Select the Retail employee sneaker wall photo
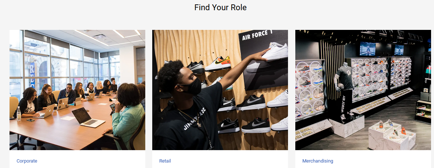The height and width of the screenshot is (168, 434). (220, 90)
